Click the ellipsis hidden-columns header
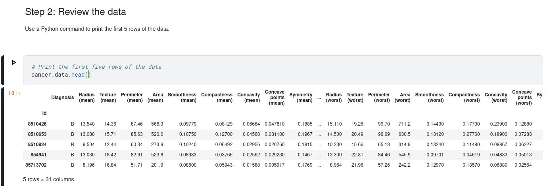 coord(319,98)
